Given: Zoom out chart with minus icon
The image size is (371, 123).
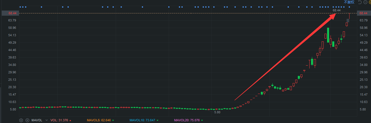Looking at the screenshot, I should [365, 2].
